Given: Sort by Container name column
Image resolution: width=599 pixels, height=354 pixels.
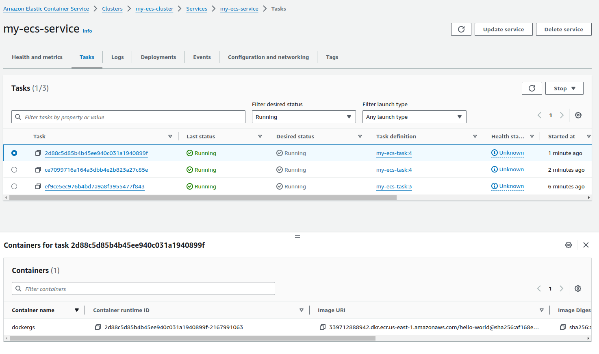Looking at the screenshot, I should [x=77, y=310].
